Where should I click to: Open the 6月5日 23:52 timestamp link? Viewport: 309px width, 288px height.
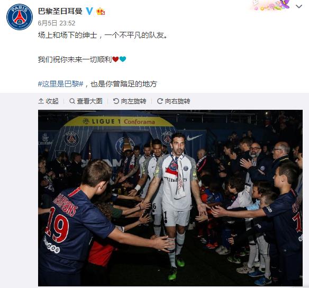(x=57, y=23)
